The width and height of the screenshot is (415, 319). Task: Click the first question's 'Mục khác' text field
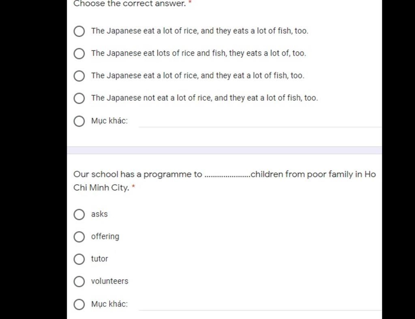pos(259,121)
